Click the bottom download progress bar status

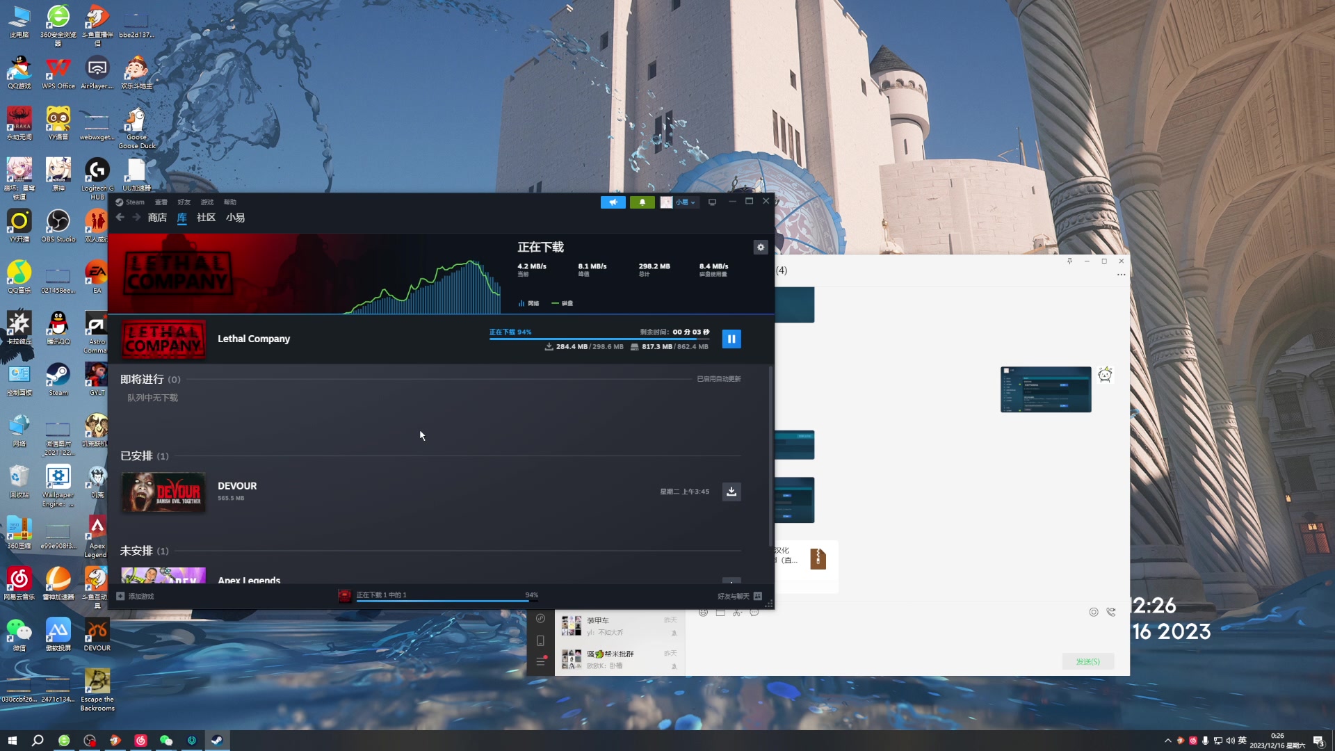point(438,596)
